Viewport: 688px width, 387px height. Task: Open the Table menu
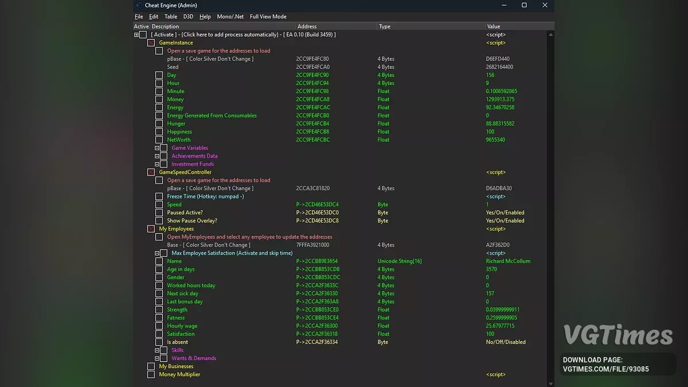tap(171, 17)
